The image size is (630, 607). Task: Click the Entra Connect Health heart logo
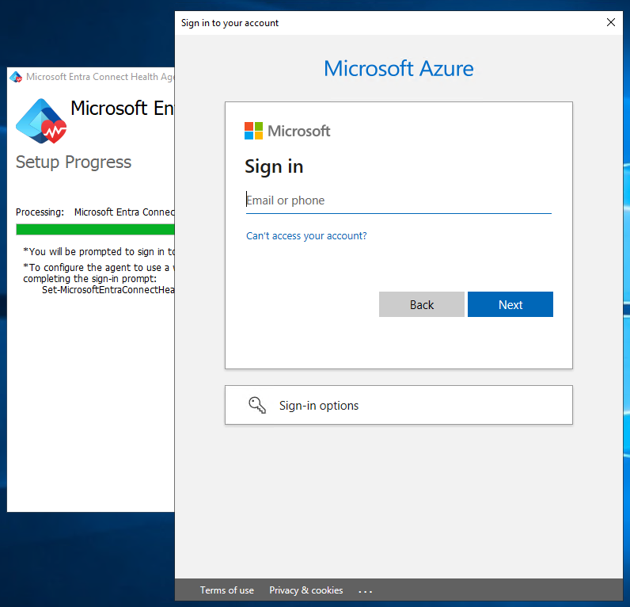point(41,120)
